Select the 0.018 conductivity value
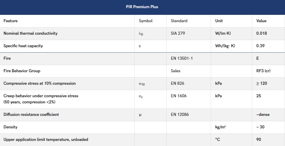This screenshot has height=146, width=285. click(x=261, y=33)
